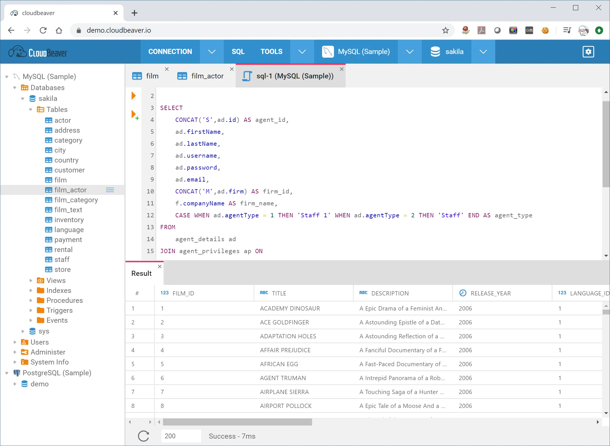Image resolution: width=610 pixels, height=446 pixels.
Task: Click the script icon on sql-1 tab
Action: pos(246,76)
